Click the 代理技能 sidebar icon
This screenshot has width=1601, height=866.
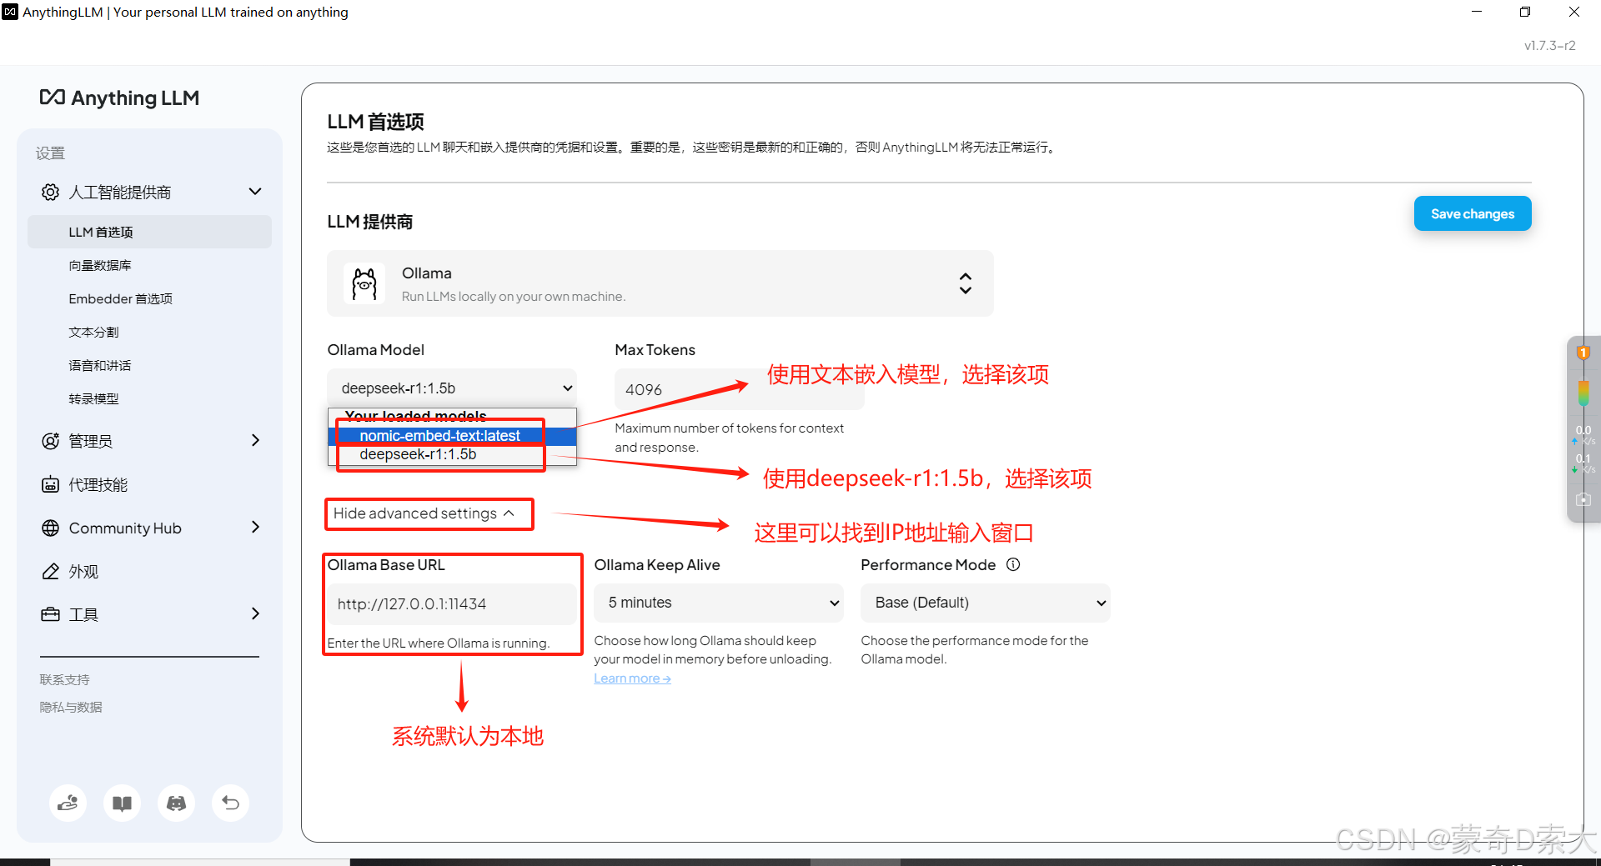coord(50,483)
